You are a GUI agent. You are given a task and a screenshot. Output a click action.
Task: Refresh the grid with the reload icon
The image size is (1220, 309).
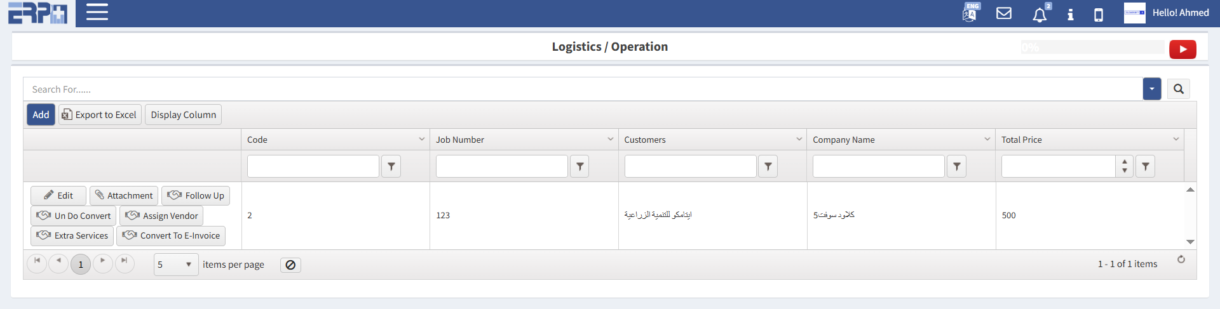pyautogui.click(x=1181, y=260)
